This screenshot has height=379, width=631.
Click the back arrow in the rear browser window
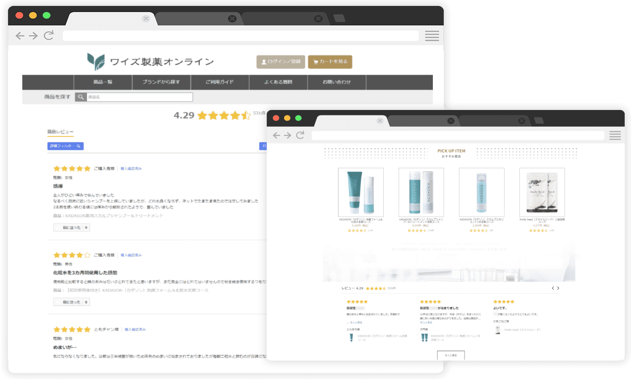(x=20, y=36)
